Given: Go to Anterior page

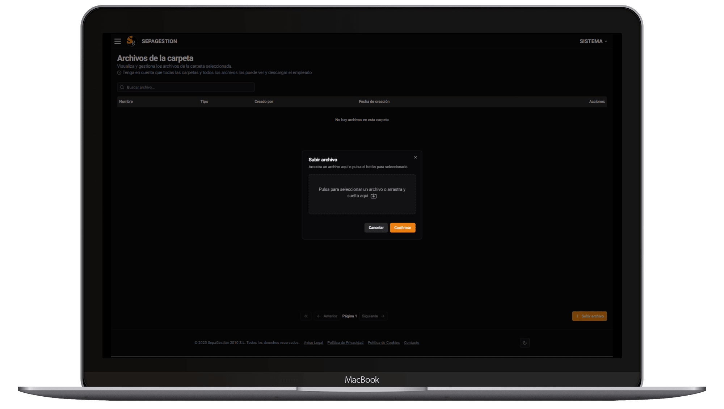Looking at the screenshot, I should (327, 316).
